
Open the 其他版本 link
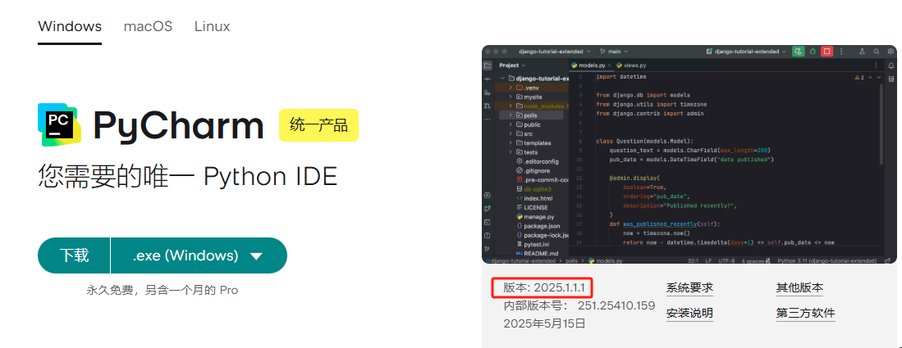[x=799, y=287]
